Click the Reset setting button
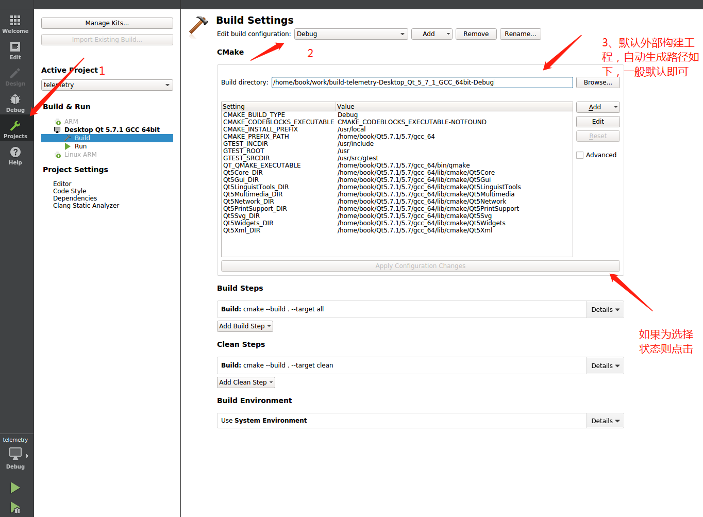This screenshot has width=703, height=517. pyautogui.click(x=598, y=136)
